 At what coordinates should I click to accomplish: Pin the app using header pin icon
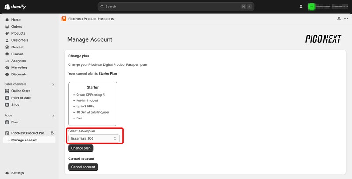[x=339, y=19]
